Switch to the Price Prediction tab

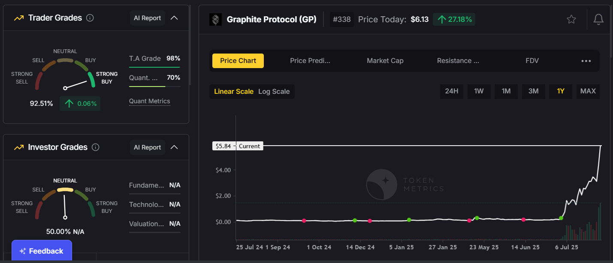click(310, 61)
